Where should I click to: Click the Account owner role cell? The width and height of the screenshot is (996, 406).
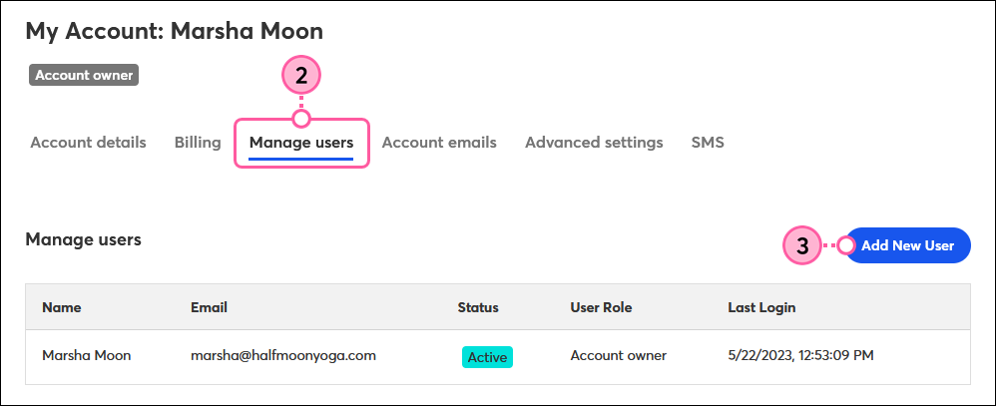click(618, 356)
